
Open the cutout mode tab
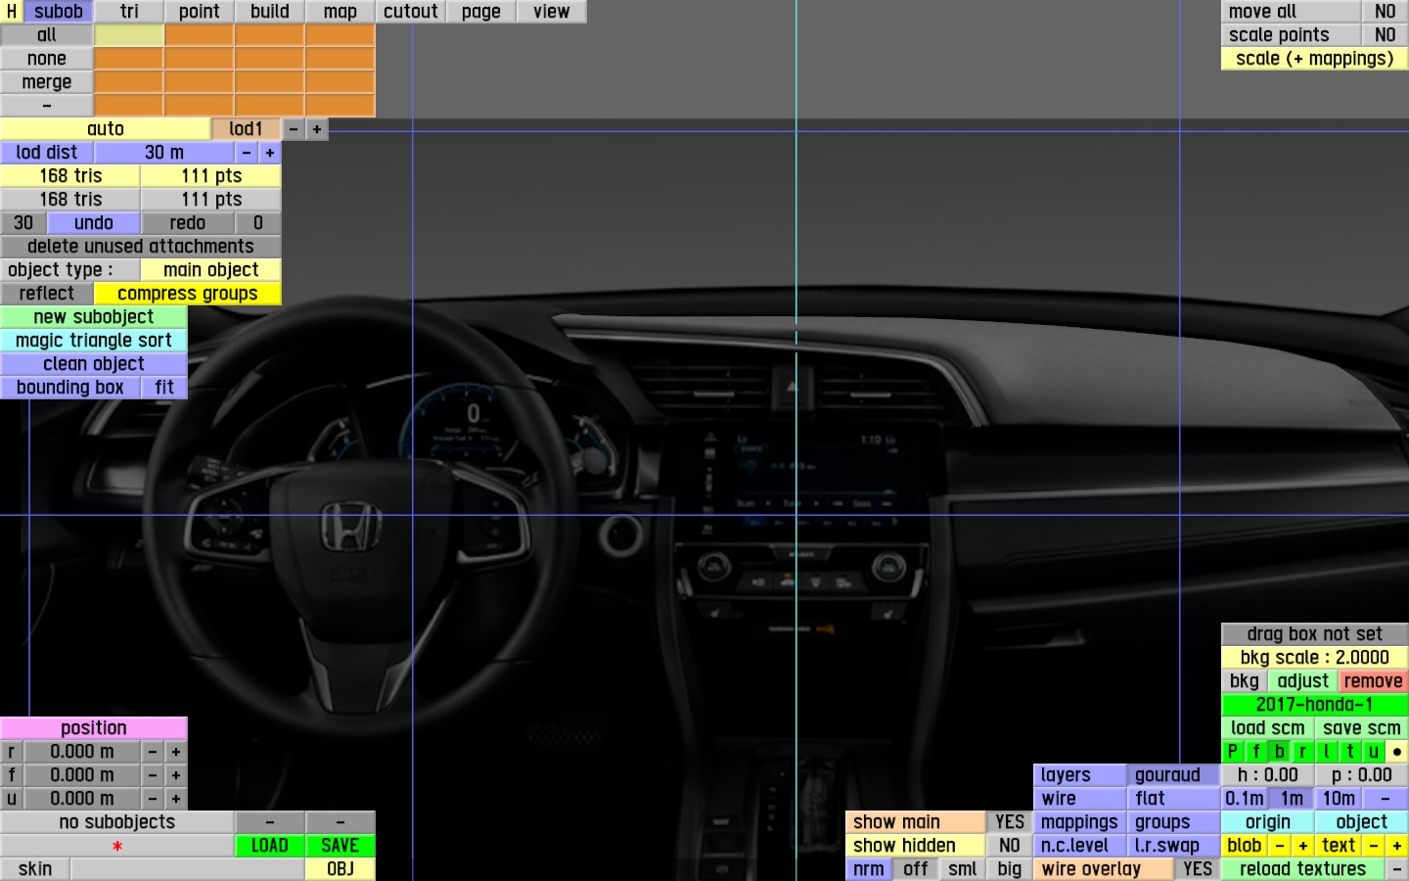click(x=411, y=12)
